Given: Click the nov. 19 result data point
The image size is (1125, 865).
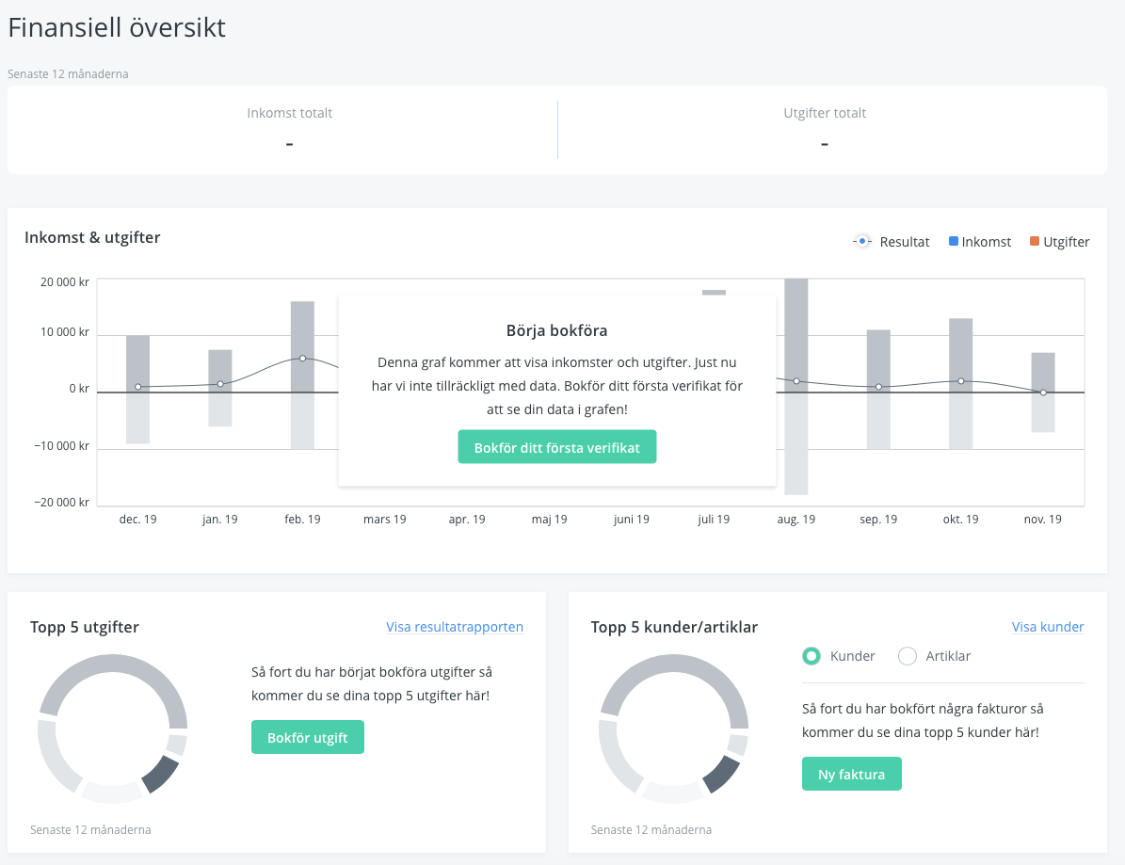Looking at the screenshot, I should [x=1043, y=392].
